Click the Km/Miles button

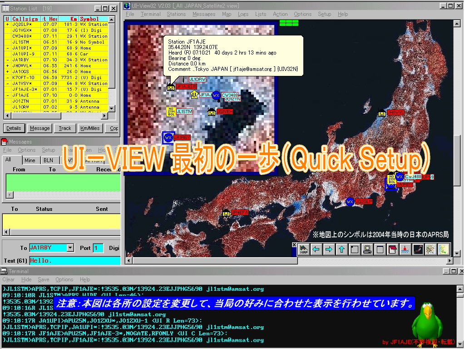click(90, 128)
